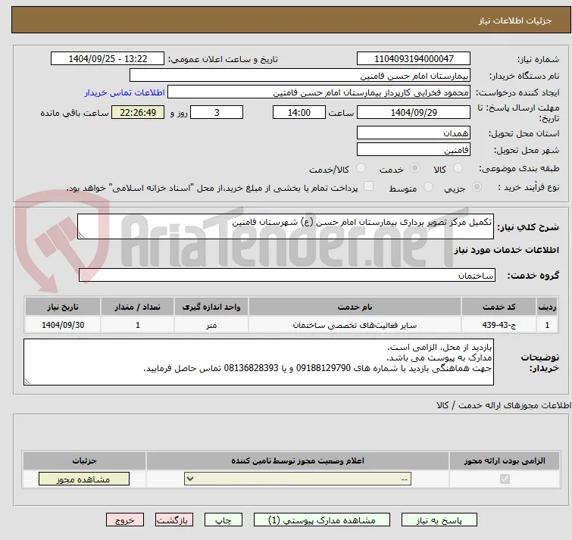Click the اعلام وضعیت مجوز column header

(x=298, y=461)
